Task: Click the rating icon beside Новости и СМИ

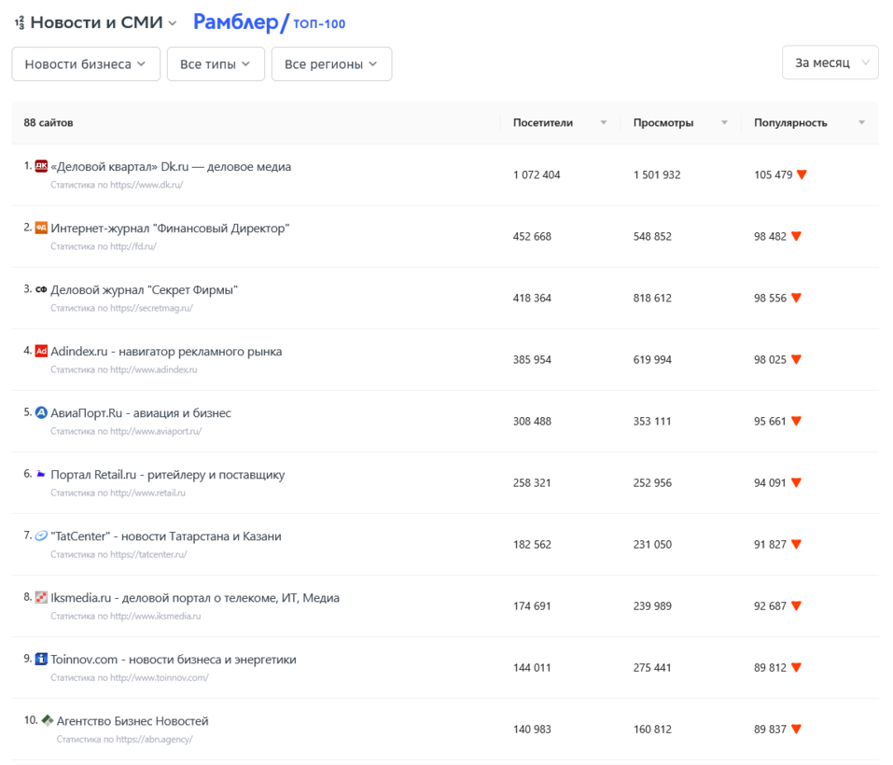Action: [20, 22]
